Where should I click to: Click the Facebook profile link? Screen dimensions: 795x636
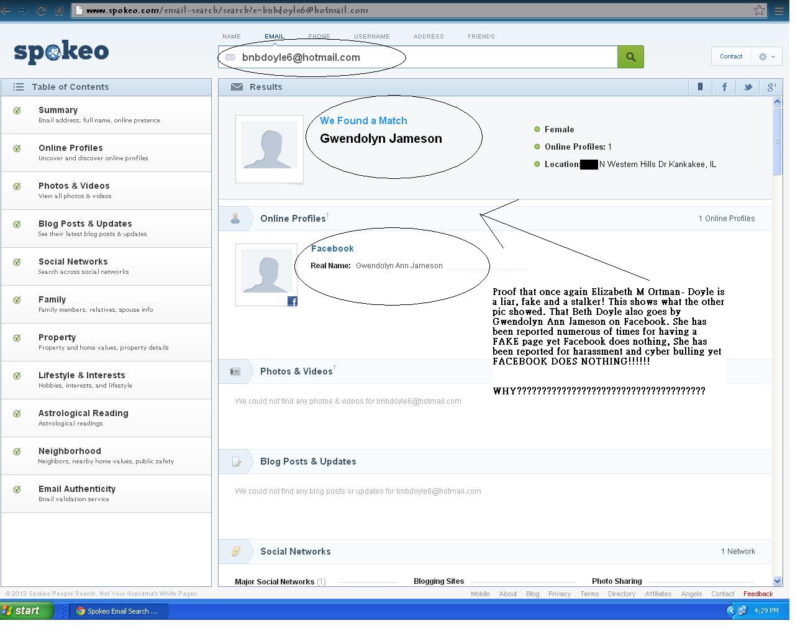(332, 248)
